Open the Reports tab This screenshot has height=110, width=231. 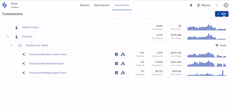[85, 5]
